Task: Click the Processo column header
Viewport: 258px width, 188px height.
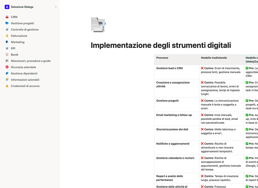Action: pos(177,60)
